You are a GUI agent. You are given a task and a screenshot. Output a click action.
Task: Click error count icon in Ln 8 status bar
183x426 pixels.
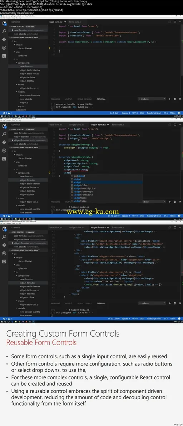[4, 113]
